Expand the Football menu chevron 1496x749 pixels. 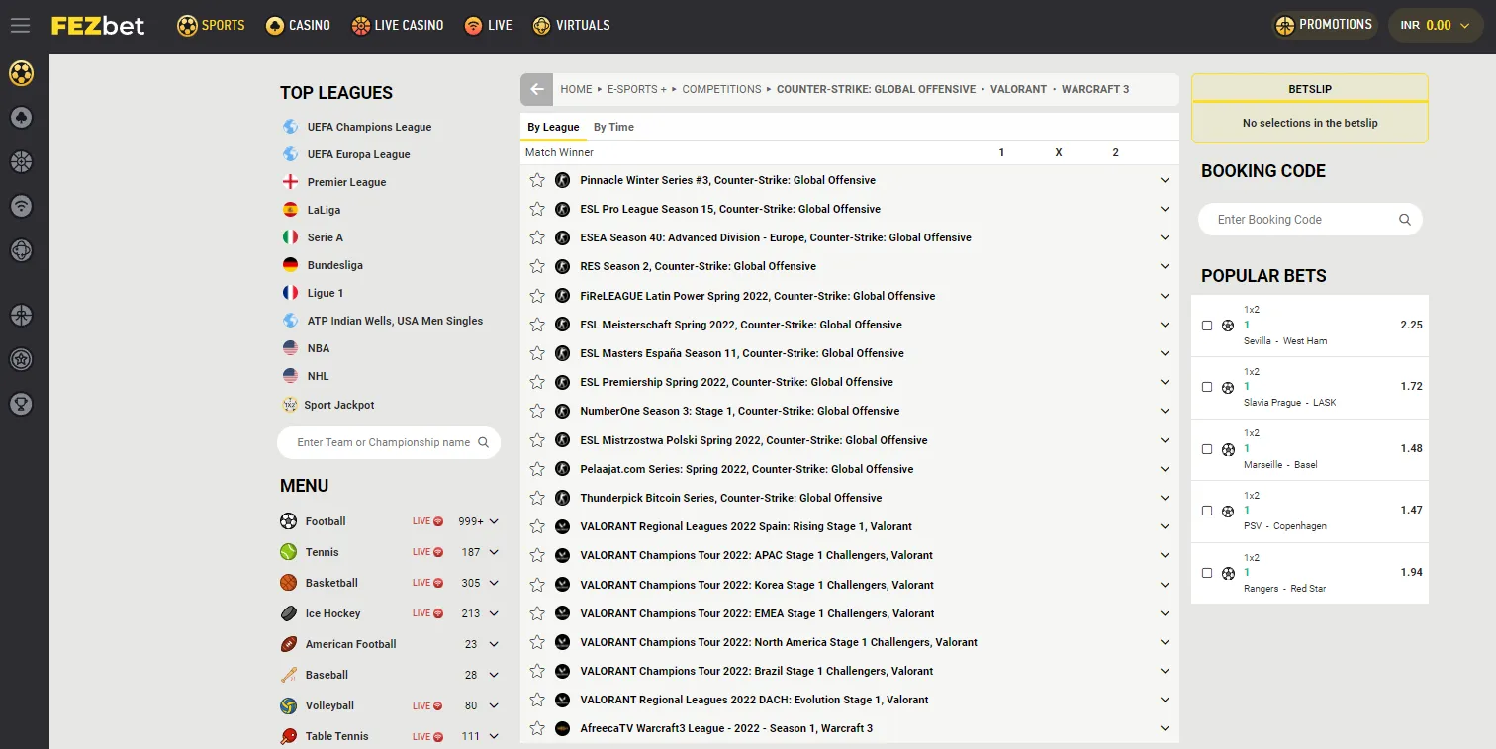tap(494, 521)
